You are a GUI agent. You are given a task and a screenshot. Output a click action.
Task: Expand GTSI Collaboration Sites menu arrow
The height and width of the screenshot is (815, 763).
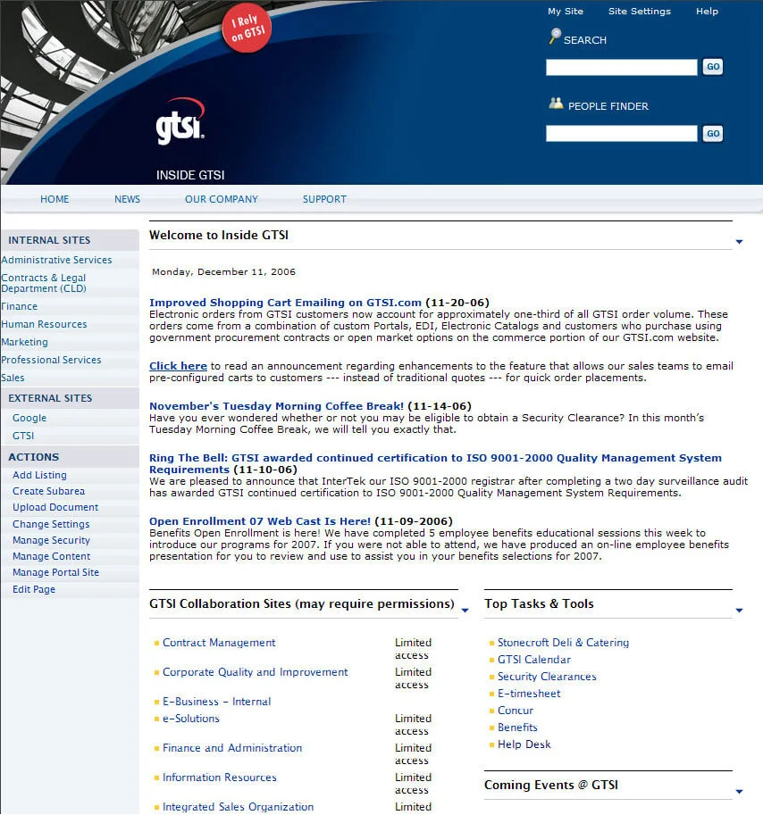coord(465,611)
